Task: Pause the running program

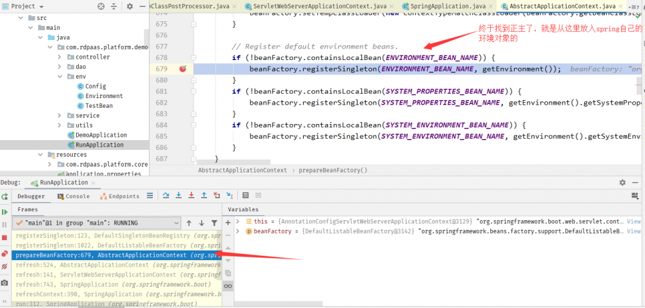Action: pos(5,225)
